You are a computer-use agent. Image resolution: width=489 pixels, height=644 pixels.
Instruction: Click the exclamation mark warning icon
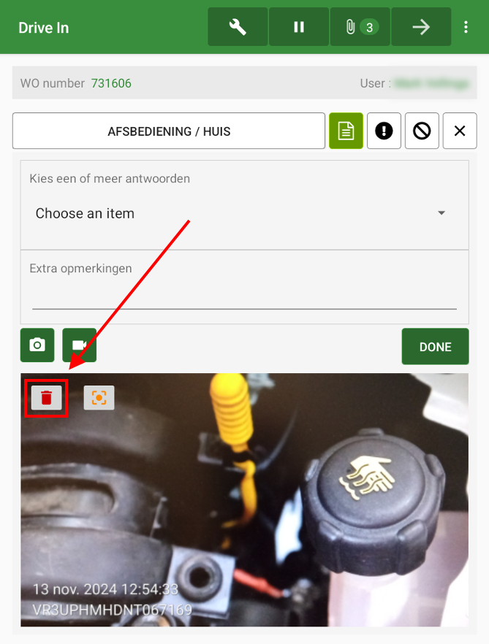[x=384, y=131]
